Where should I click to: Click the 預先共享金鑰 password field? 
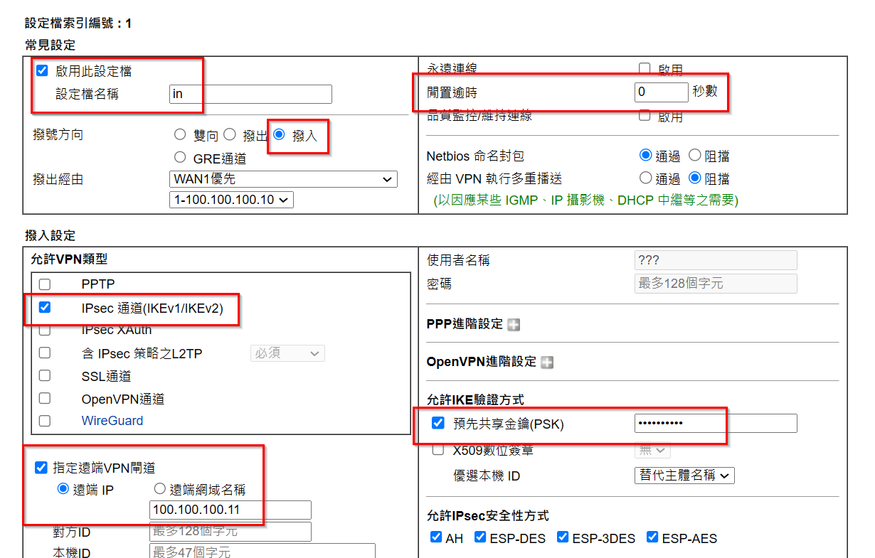[715, 424]
